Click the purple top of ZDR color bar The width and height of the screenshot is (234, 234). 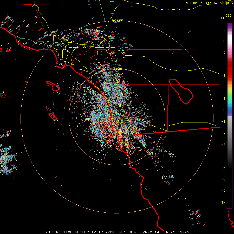[x=230, y=25]
